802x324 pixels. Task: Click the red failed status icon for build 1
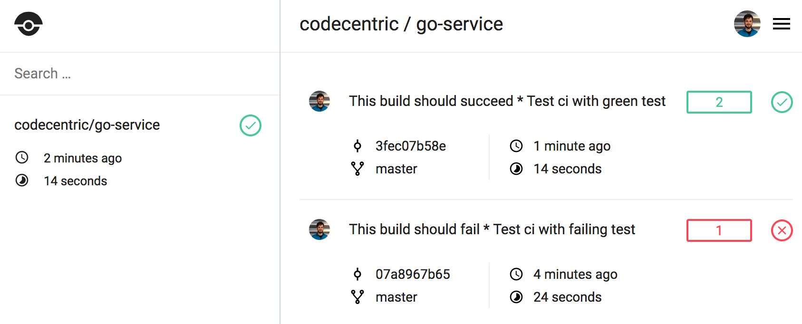782,230
